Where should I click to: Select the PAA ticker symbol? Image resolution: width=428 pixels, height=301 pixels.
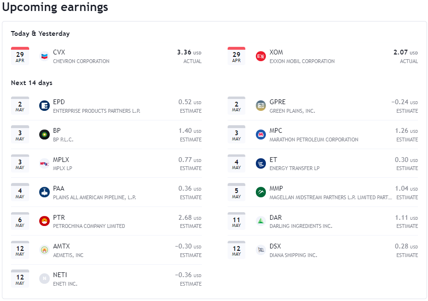click(59, 188)
